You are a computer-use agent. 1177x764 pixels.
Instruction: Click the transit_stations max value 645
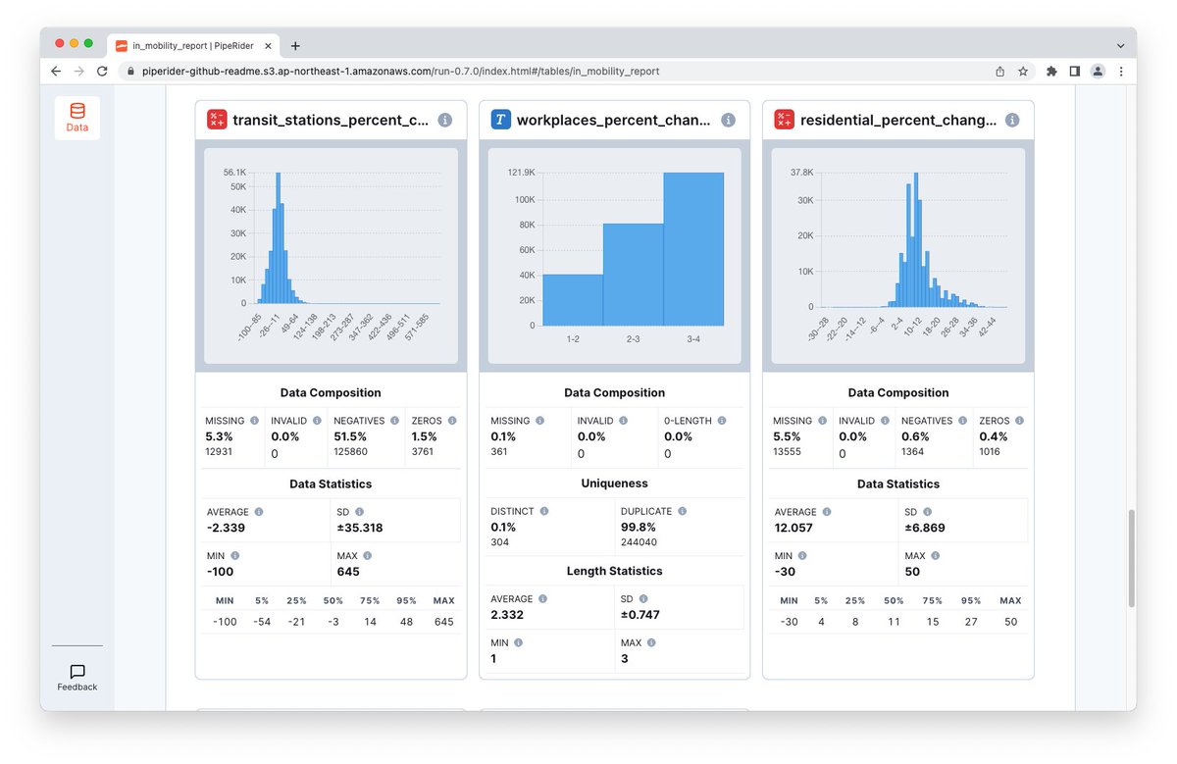click(348, 572)
